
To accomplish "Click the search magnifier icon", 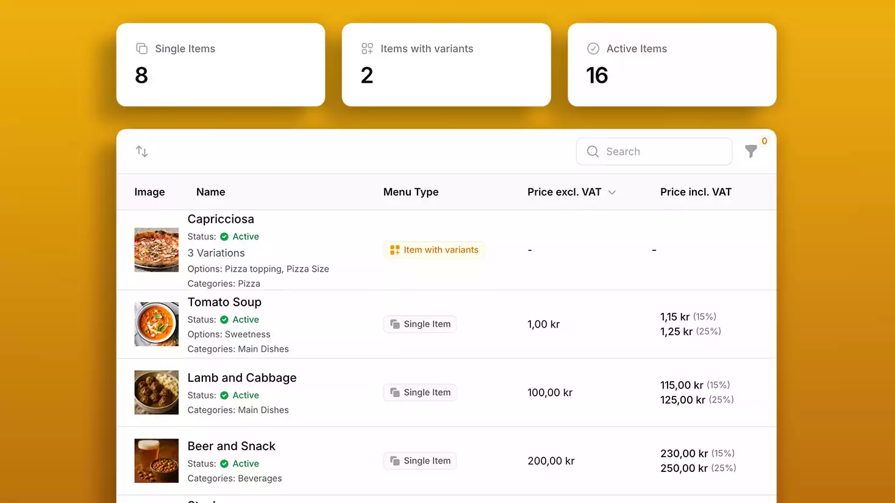I will (x=593, y=152).
